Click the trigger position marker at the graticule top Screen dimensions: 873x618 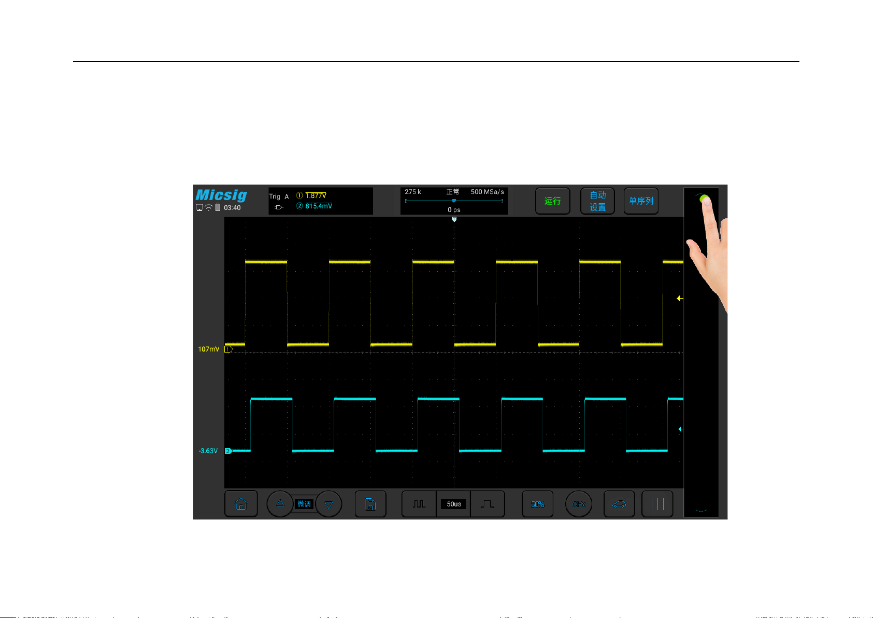[454, 219]
